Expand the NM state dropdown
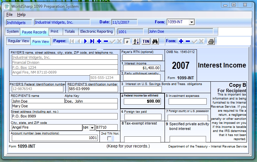Viewport: 257px width, 162px height. click(92, 128)
